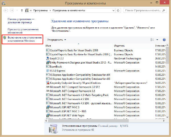Click the search magnifier icon
The width and height of the screenshot is (171, 137).
point(164,11)
